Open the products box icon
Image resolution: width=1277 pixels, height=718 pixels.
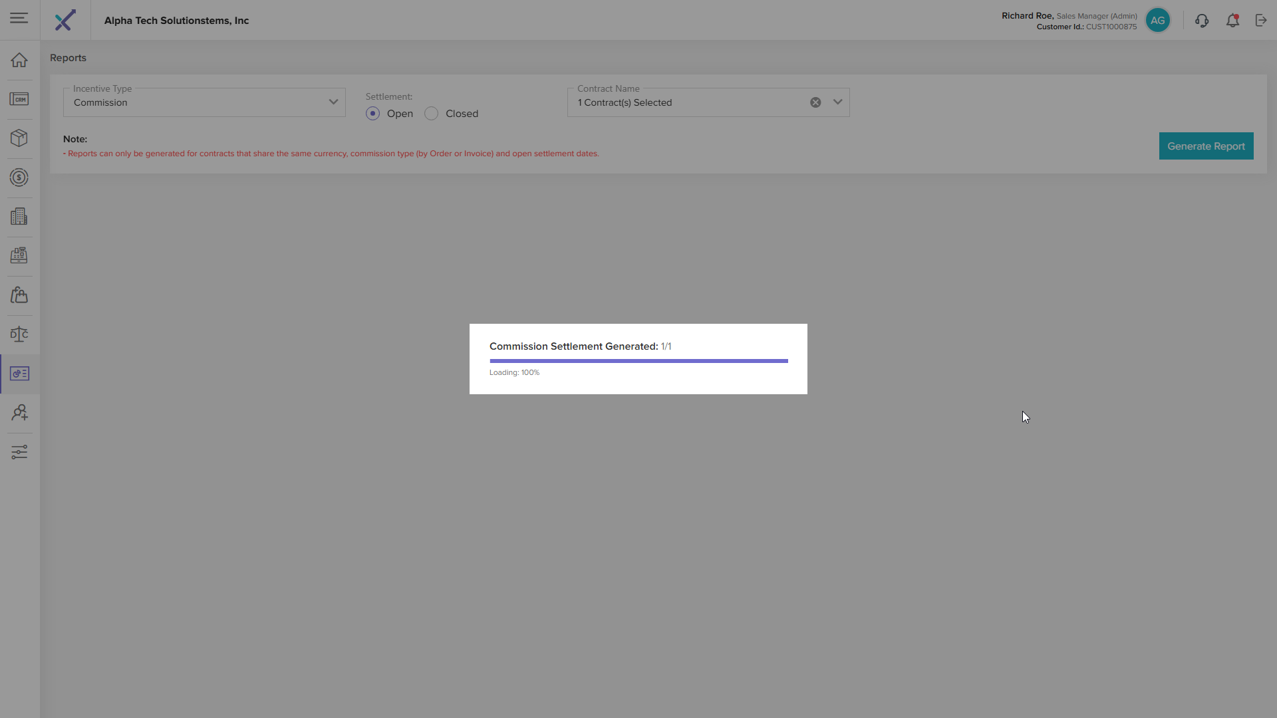tap(19, 138)
